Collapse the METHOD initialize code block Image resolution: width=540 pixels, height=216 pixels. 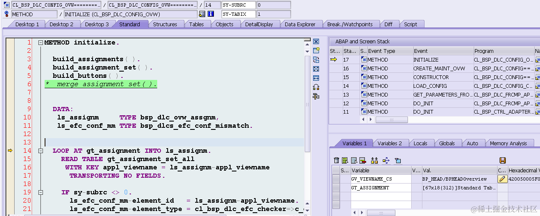40,42
